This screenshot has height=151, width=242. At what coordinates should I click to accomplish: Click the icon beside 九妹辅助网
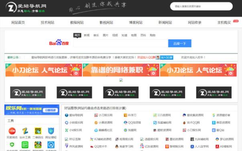tap(192, 139)
